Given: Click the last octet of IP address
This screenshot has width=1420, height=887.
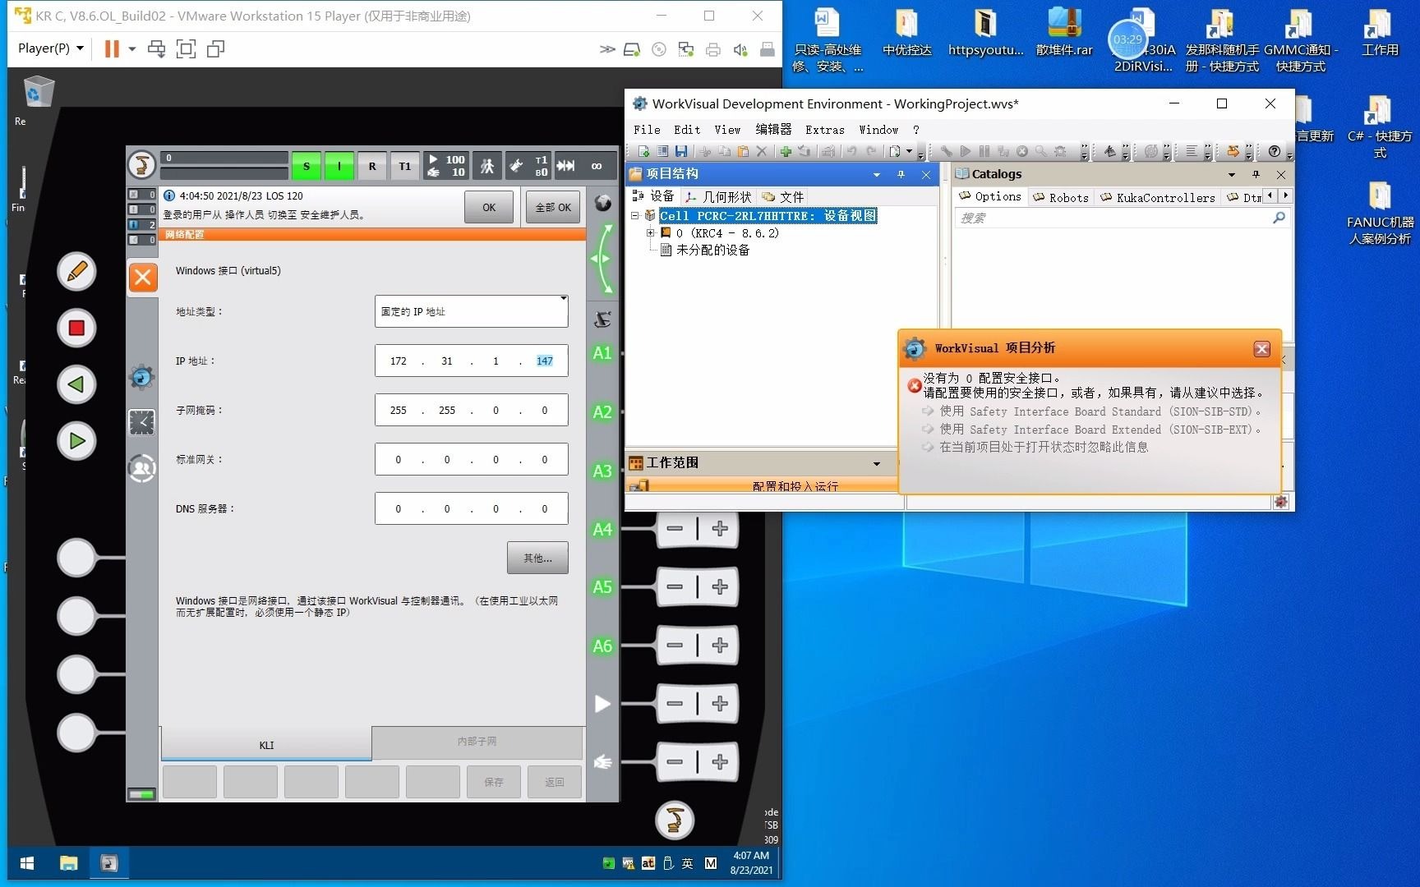Looking at the screenshot, I should pos(544,361).
